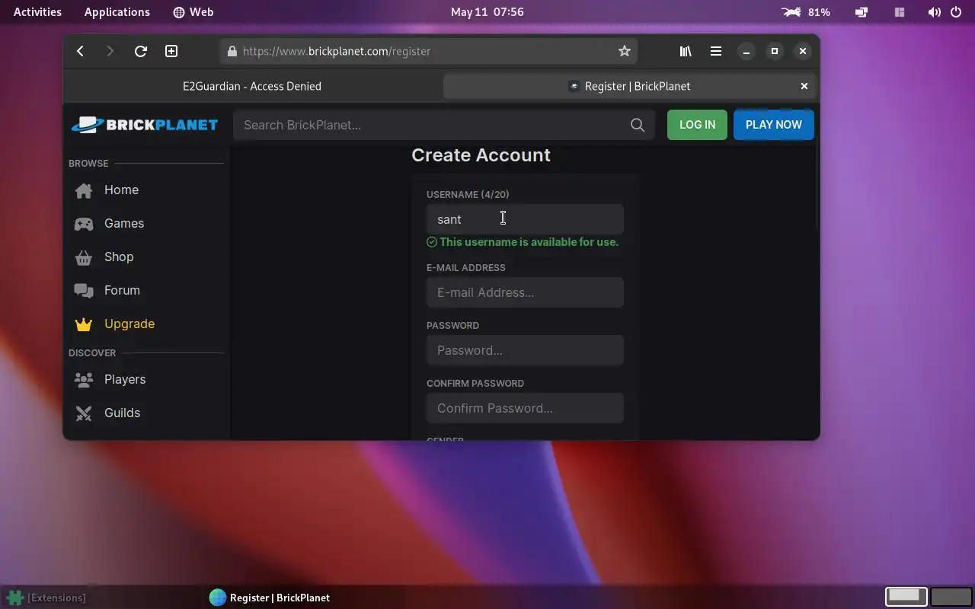
Task: Click the window list icon in top bar
Action: point(900,12)
